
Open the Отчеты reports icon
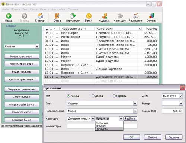(x=151, y=16)
